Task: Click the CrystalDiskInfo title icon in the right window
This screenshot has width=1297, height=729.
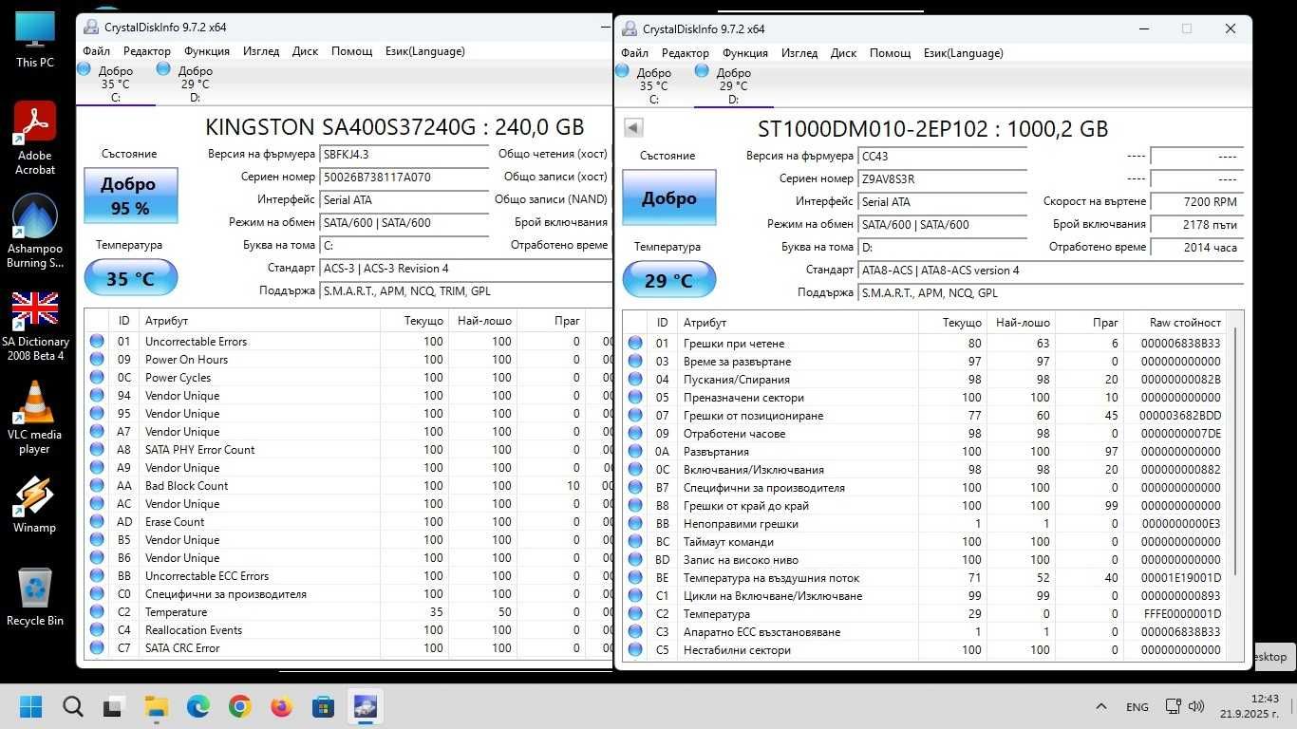Action: pyautogui.click(x=630, y=28)
